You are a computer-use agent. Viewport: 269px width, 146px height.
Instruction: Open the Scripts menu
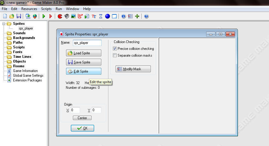point(46,9)
